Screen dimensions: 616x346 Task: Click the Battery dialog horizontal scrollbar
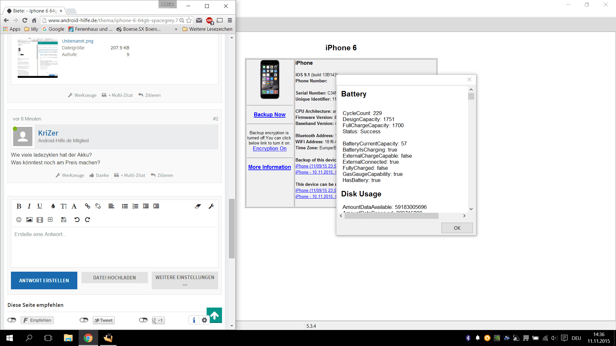pyautogui.click(x=391, y=216)
